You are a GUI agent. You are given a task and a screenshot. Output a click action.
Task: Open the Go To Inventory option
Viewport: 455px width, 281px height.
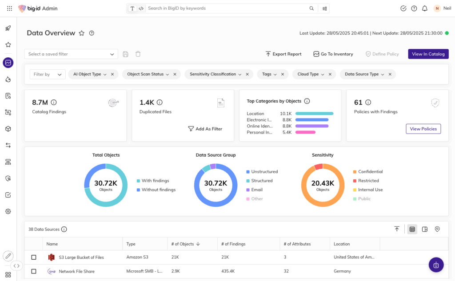[x=333, y=54]
